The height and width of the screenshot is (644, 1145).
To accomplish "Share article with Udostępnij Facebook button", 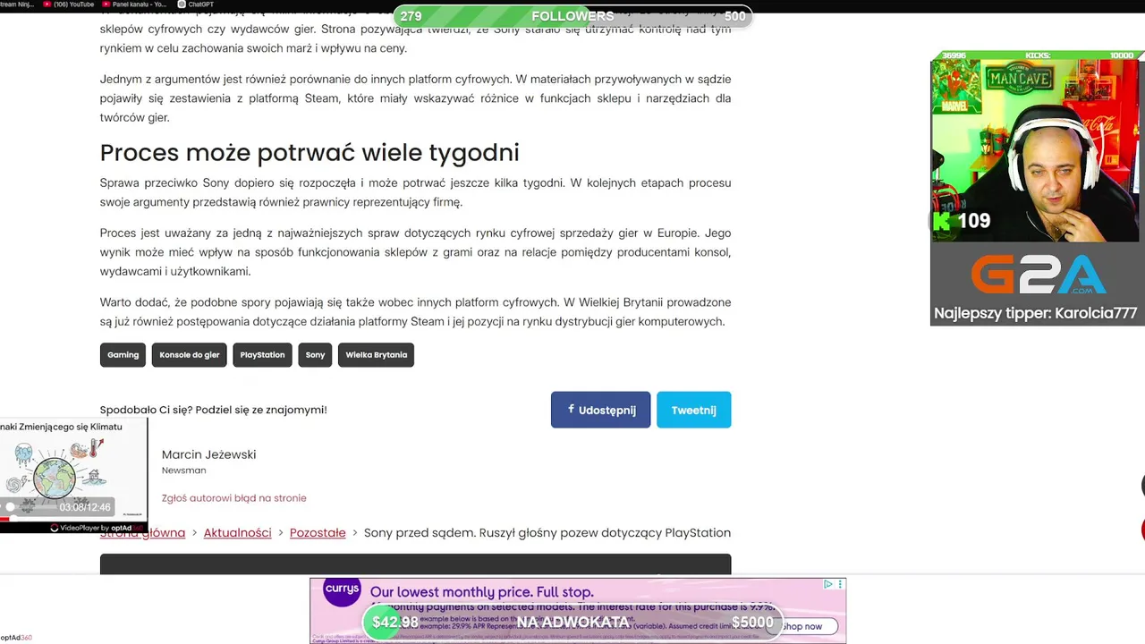I will tap(600, 410).
